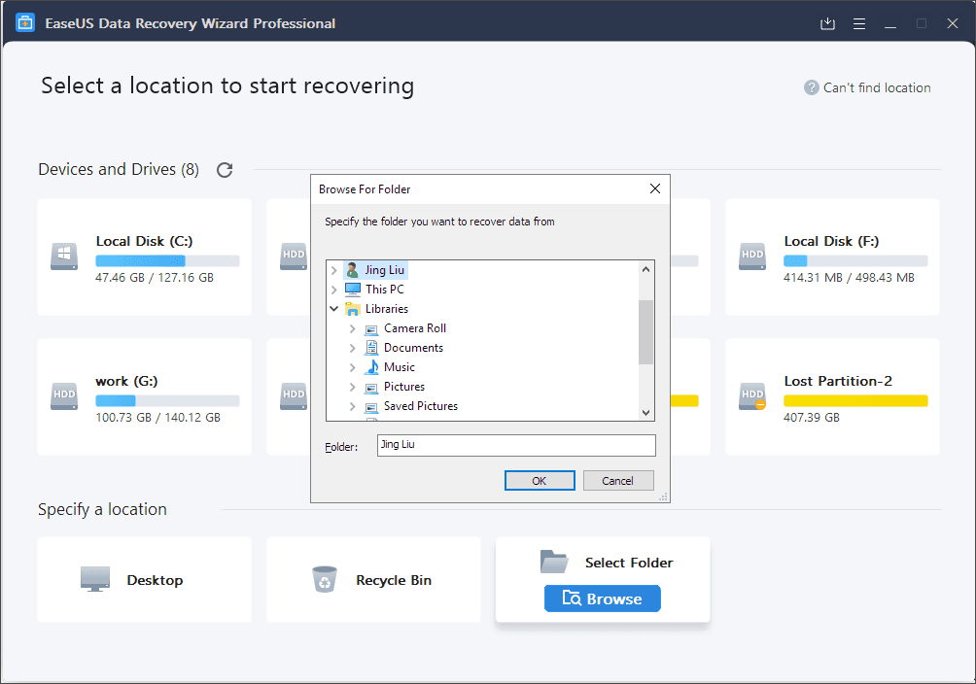Screen dimensions: 976x684
Task: Cancel the Browse For Folder dialog
Action: coord(618,481)
